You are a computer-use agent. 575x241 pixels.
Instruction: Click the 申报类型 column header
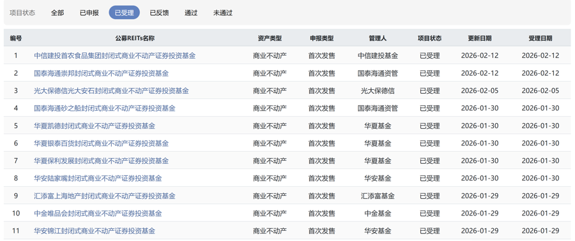[321, 38]
